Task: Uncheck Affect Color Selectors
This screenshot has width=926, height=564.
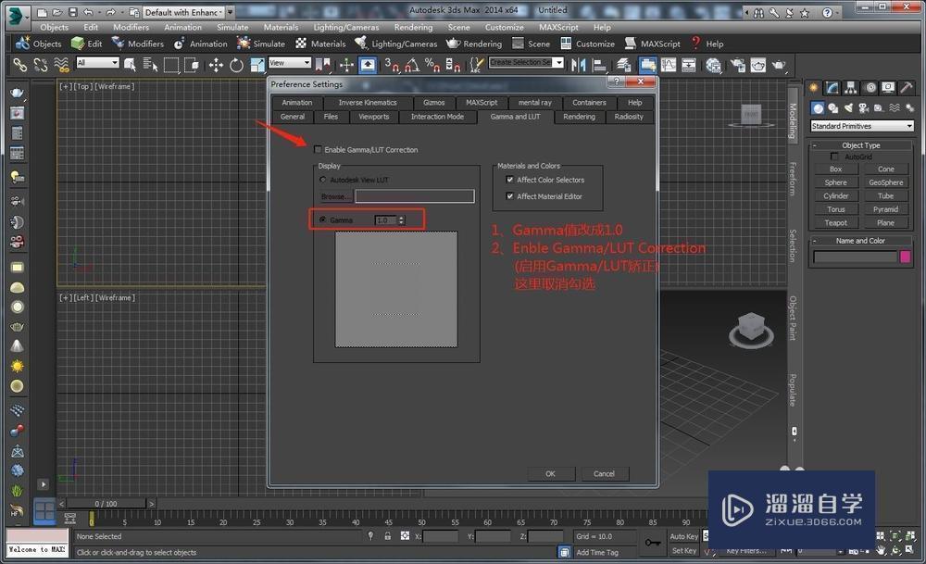Action: point(510,180)
